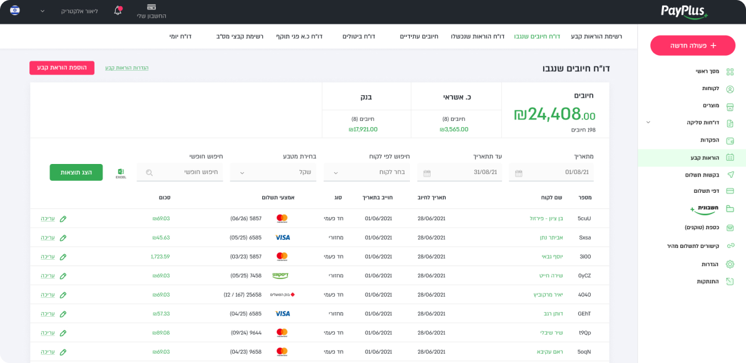Open the notifications bell
This screenshot has height=363, width=746.
[x=118, y=11]
